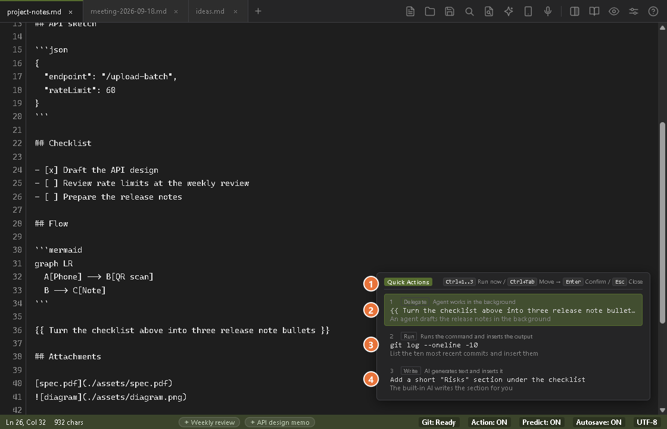Click the Ctrl+1..3 key hint

coord(459,282)
